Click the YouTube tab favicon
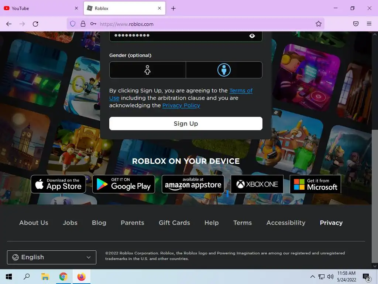Viewport: 378px width, 284px height. [x=7, y=8]
